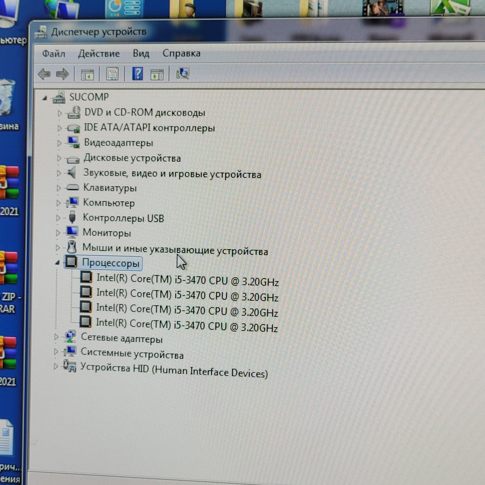This screenshot has width=485, height=485.
Task: Expand the Сетевые адаптеры node
Action: [56, 336]
